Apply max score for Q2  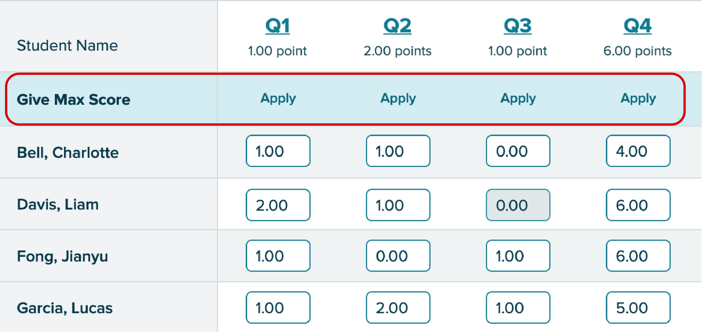398,99
